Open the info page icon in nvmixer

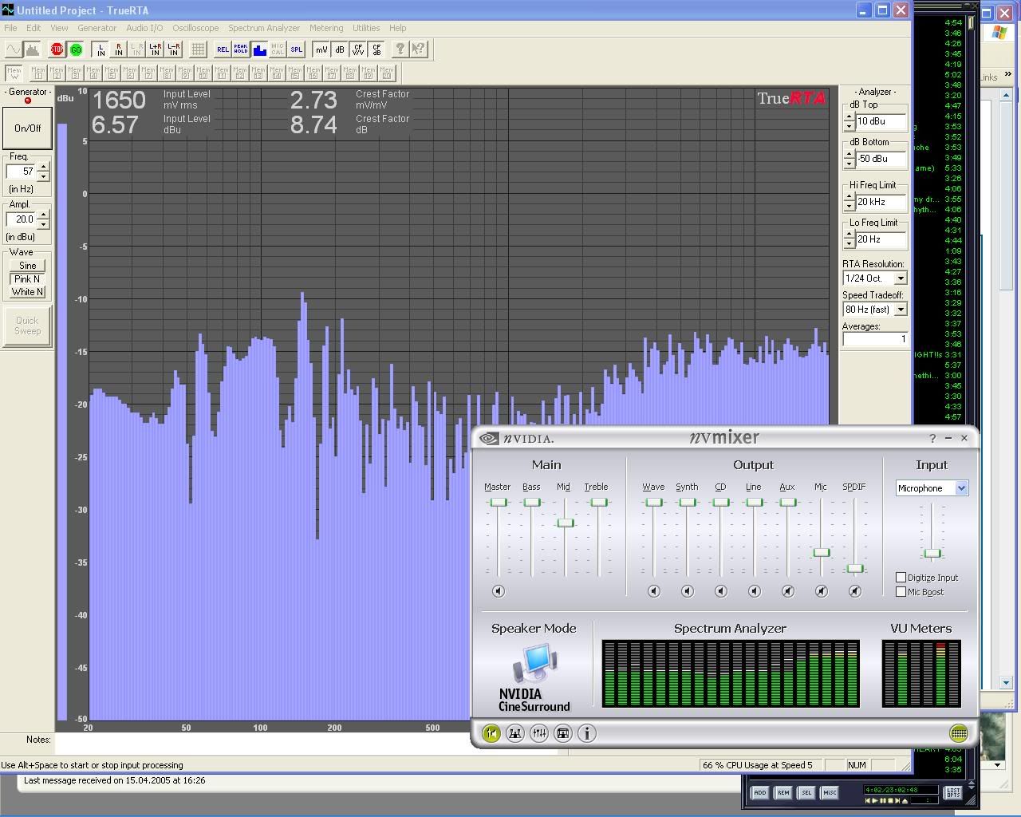coord(586,733)
